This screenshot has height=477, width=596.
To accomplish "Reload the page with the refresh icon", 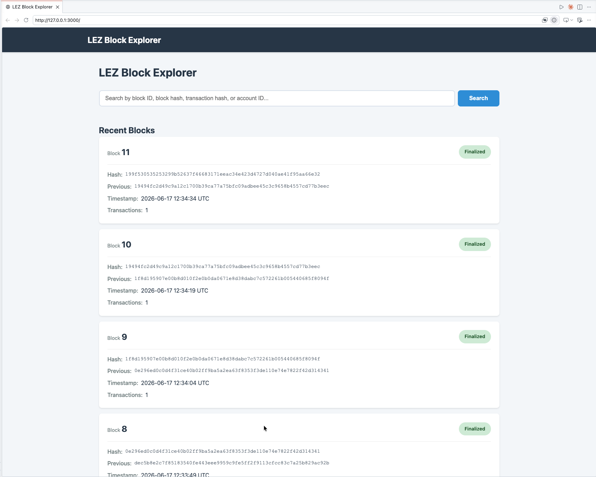I will tap(26, 20).
